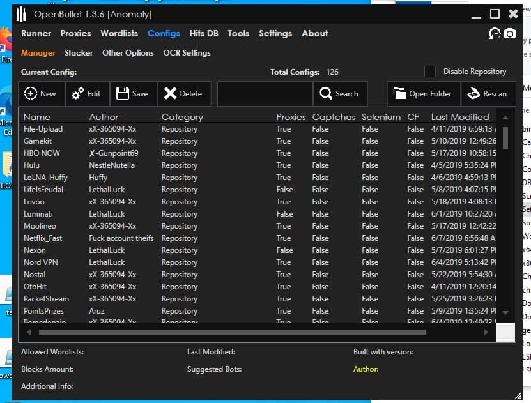Open the Wordlists tab
The width and height of the screenshot is (531, 403).
click(x=119, y=33)
